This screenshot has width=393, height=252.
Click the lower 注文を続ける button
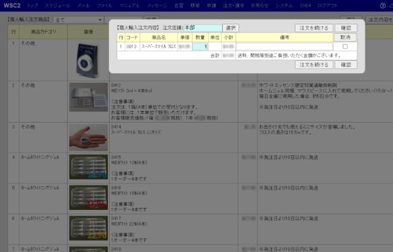(x=314, y=64)
